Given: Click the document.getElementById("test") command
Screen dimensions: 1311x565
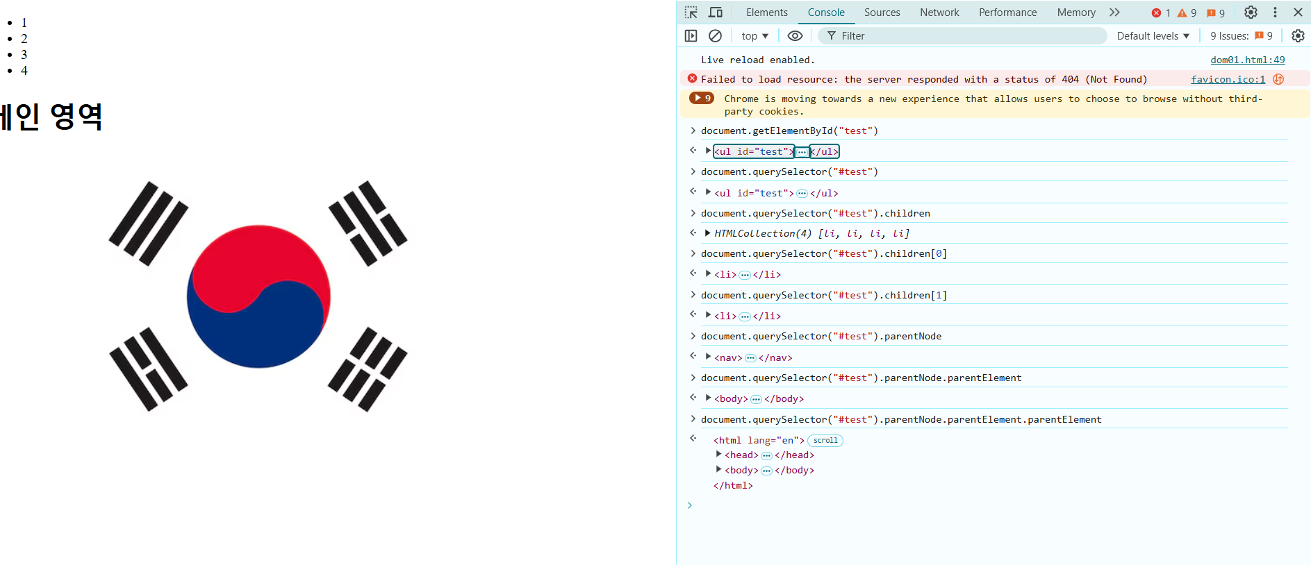Looking at the screenshot, I should point(789,131).
